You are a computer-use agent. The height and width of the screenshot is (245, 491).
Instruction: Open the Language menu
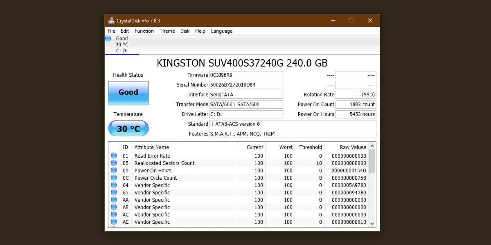(222, 31)
